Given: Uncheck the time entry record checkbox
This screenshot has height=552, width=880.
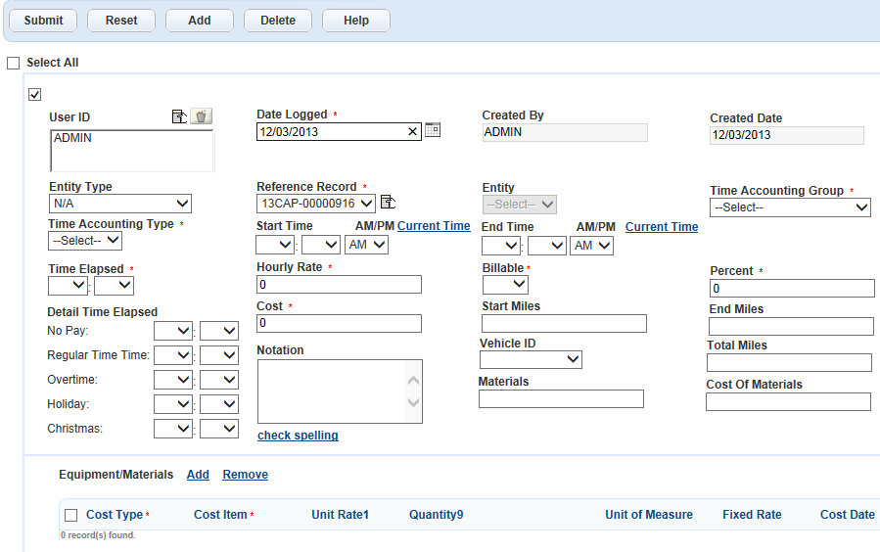Looking at the screenshot, I should point(35,95).
